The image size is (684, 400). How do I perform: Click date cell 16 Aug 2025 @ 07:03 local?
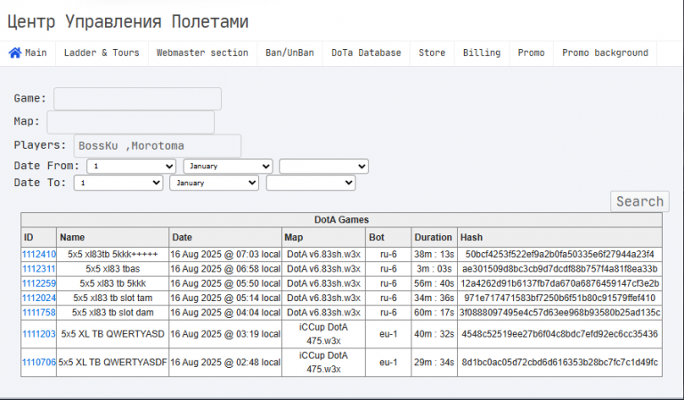click(x=225, y=254)
